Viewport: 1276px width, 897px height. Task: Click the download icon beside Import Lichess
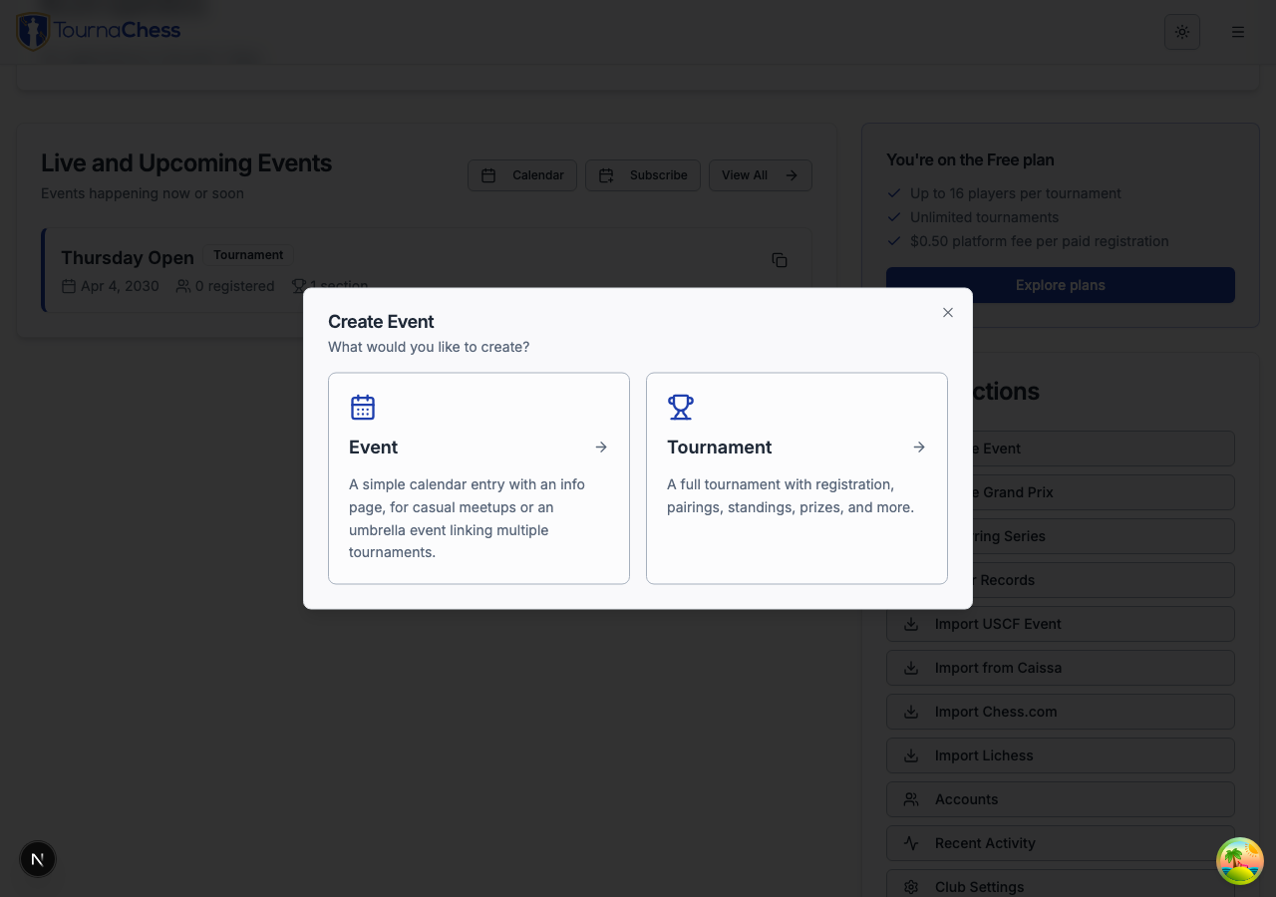pos(911,755)
